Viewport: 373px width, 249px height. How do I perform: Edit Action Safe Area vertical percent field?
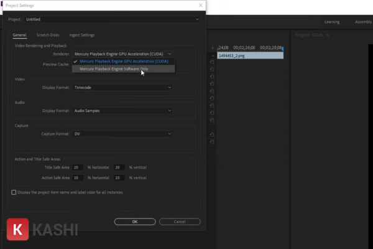(x=119, y=178)
